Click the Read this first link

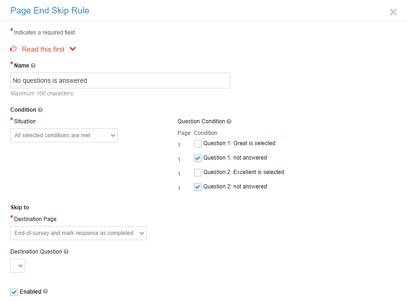[43, 49]
